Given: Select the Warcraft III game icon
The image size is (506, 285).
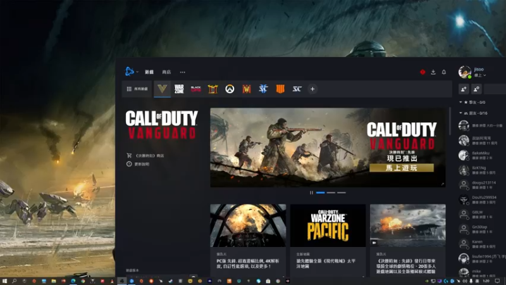Looking at the screenshot, I should [247, 89].
